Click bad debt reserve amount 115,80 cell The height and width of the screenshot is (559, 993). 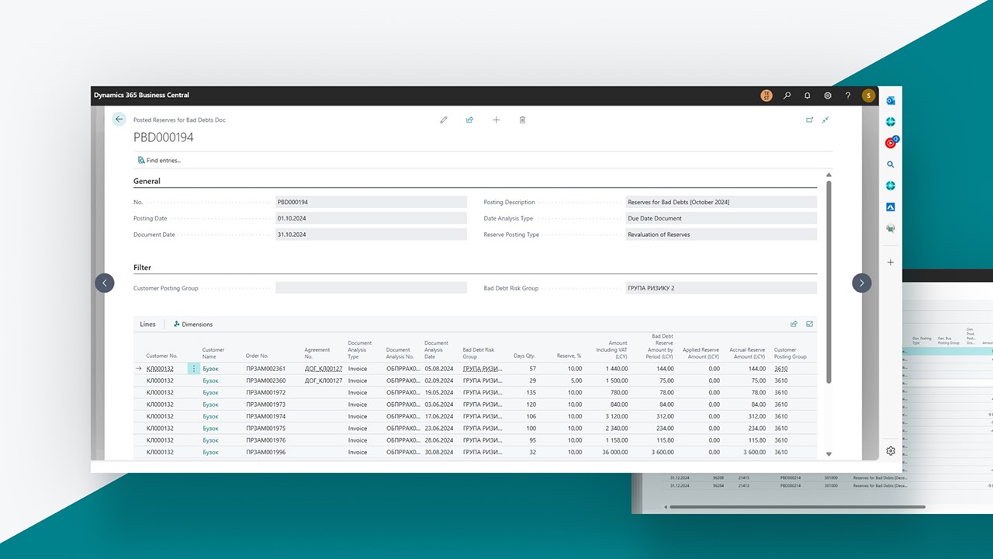[665, 440]
